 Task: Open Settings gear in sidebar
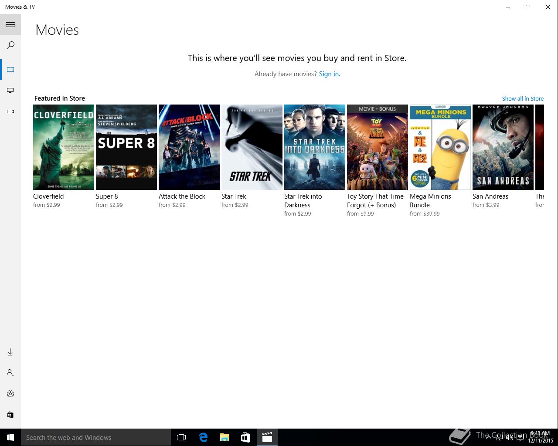[10, 394]
